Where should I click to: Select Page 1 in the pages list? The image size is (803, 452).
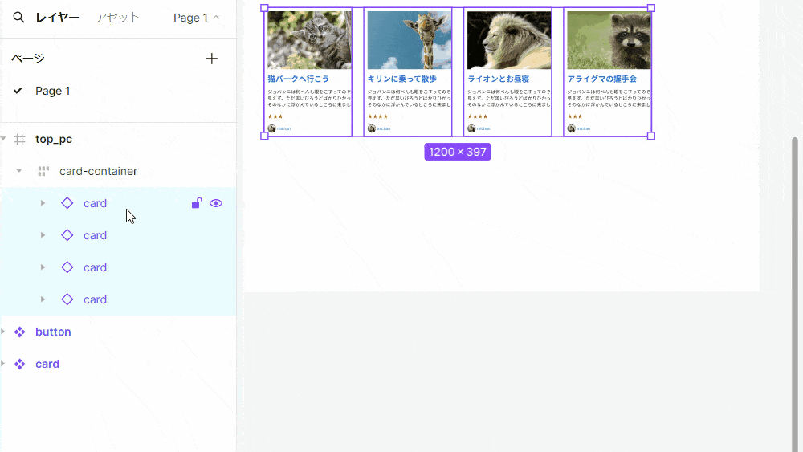pos(53,91)
